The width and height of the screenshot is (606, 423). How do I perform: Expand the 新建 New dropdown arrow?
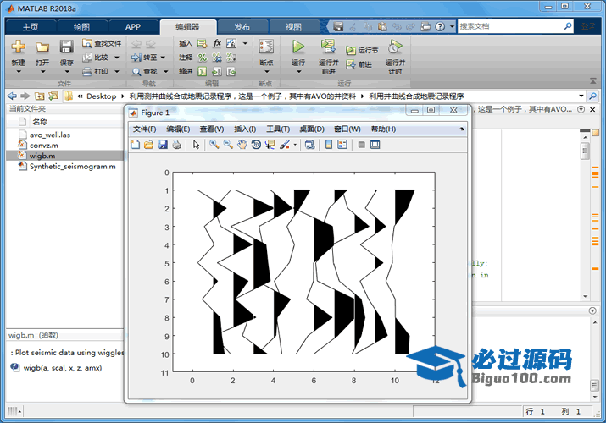tap(18, 72)
